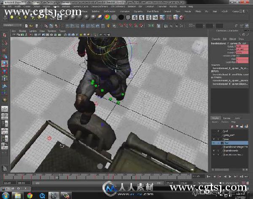Click the Rotate X red value field

point(242,46)
